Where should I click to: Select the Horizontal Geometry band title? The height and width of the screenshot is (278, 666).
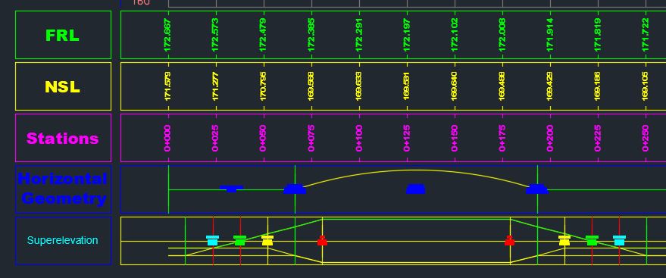pos(62,189)
